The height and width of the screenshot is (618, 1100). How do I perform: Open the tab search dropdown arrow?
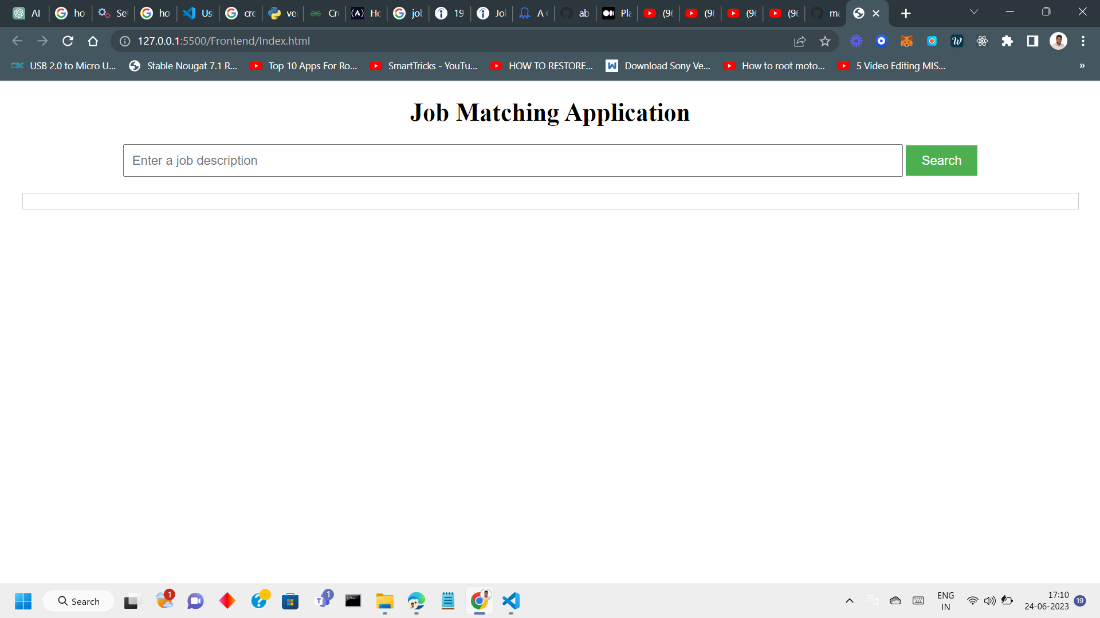(x=974, y=11)
